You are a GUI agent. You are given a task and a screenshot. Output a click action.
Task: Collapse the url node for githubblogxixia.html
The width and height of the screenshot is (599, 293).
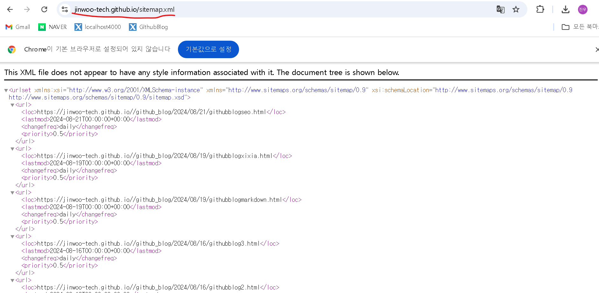coord(12,149)
